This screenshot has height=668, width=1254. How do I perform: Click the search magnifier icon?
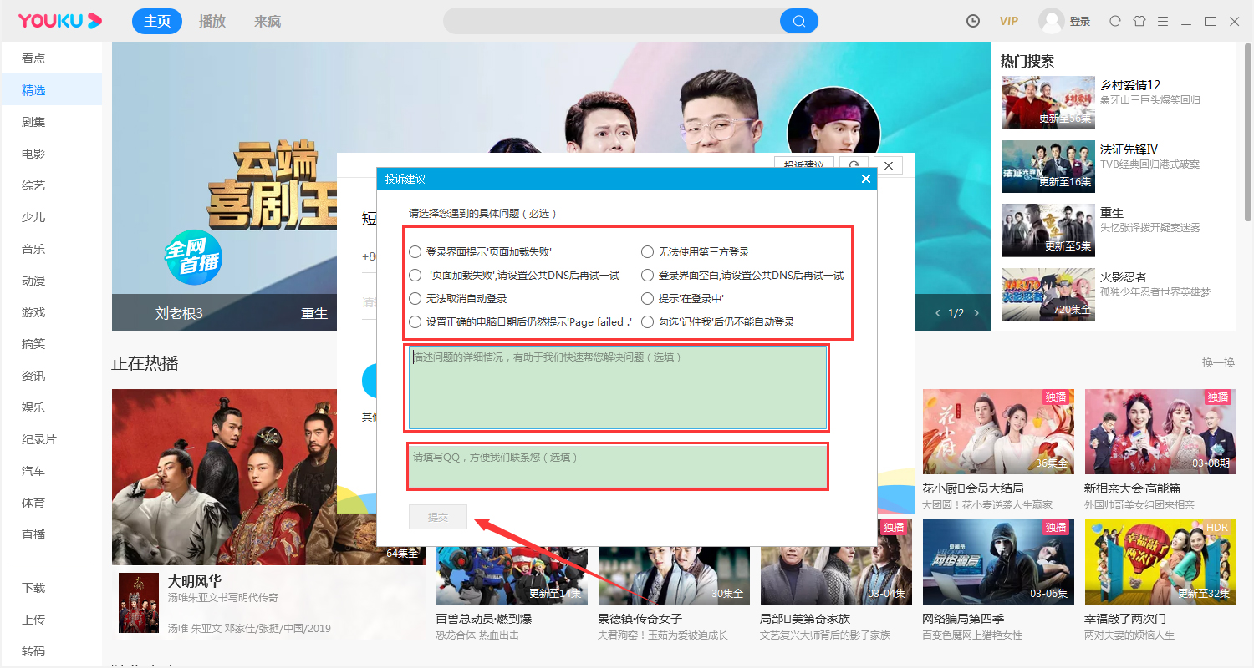(x=798, y=20)
